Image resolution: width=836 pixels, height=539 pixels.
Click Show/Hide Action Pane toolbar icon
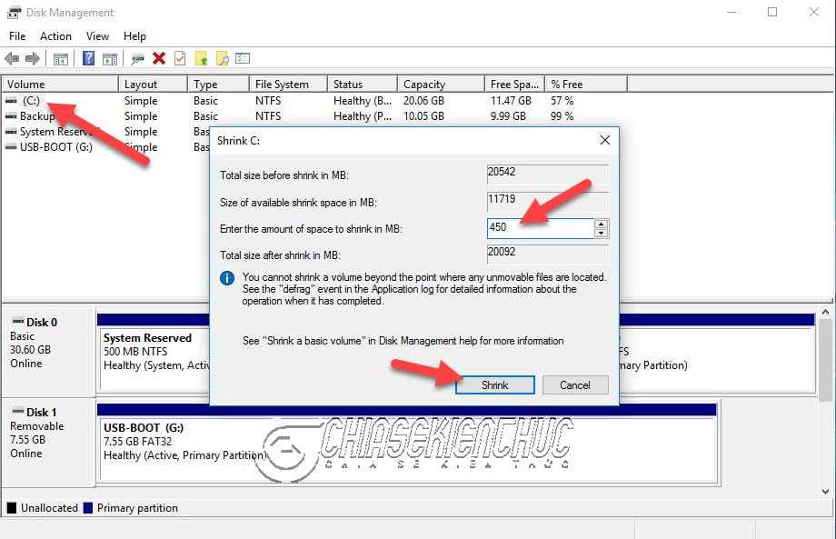pyautogui.click(x=110, y=59)
